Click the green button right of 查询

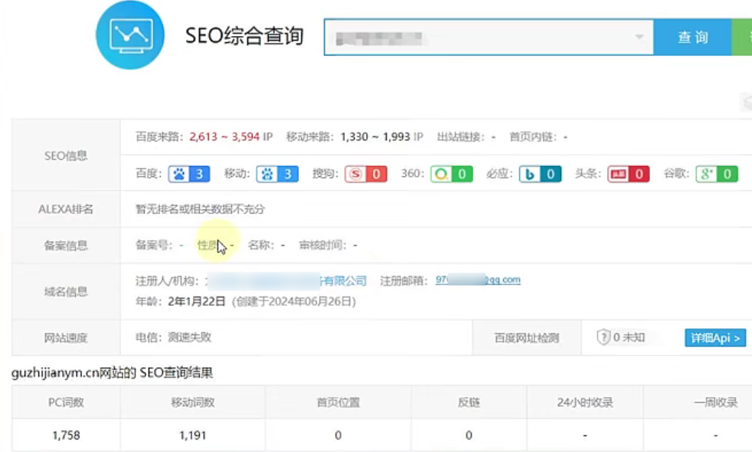[741, 37]
